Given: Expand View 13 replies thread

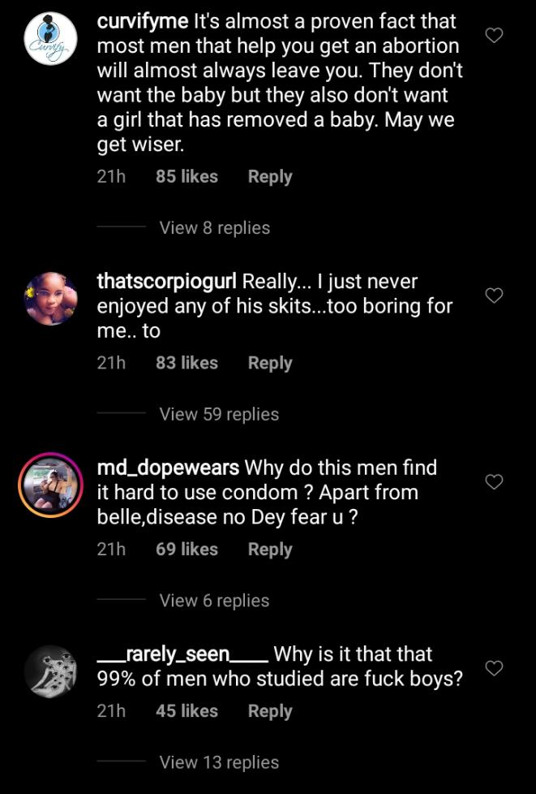Looking at the screenshot, I should [219, 762].
